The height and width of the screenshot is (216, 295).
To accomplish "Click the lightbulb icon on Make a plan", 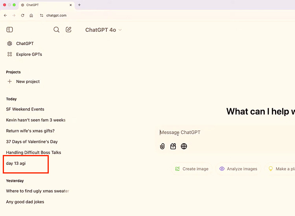I will point(271,169).
